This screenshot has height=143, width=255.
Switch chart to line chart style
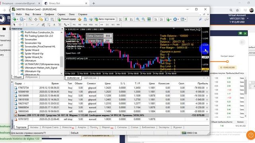point(131,19)
